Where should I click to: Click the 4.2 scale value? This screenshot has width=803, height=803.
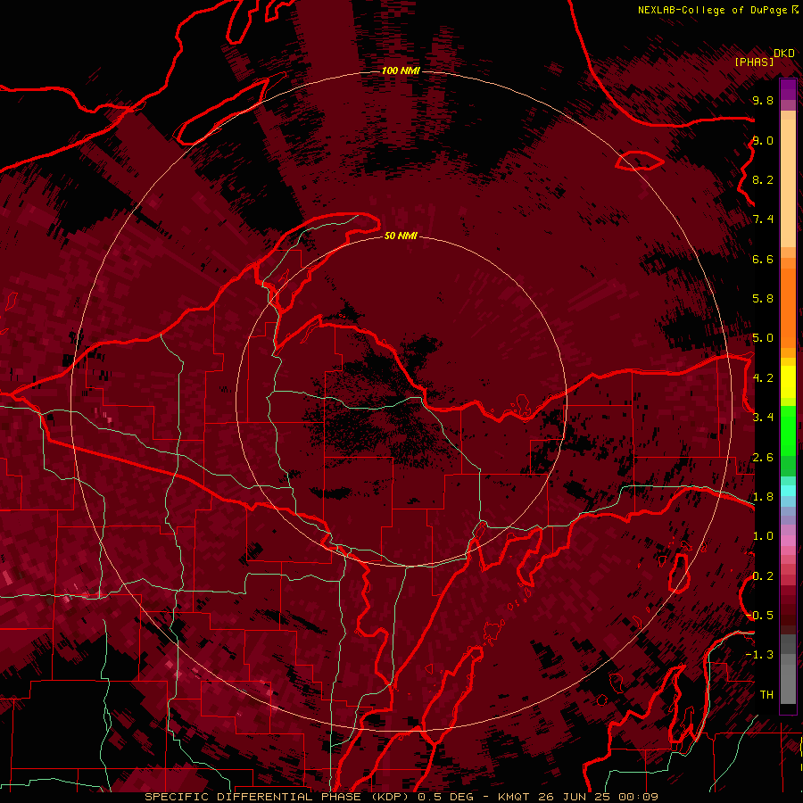click(763, 378)
